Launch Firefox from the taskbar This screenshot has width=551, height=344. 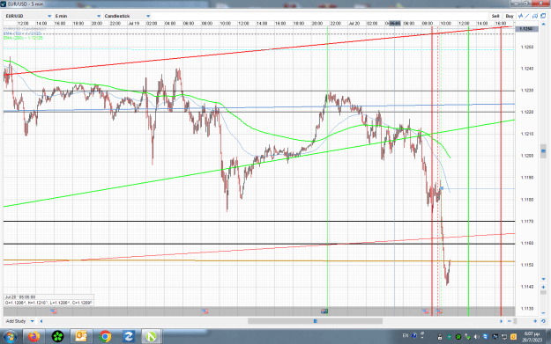[34, 337]
